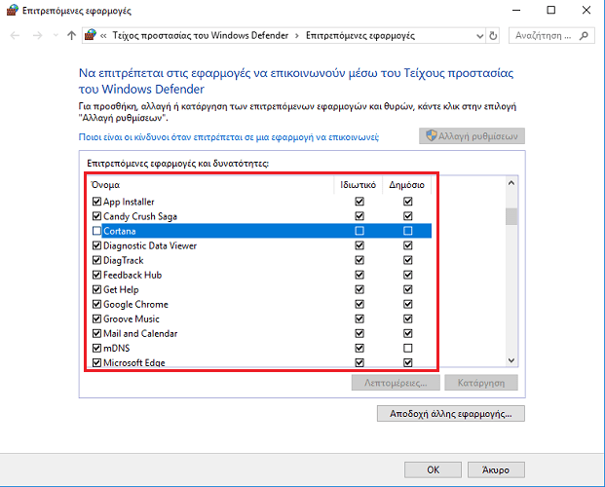Toggle Google Chrome private checkbox
The width and height of the screenshot is (605, 487).
[359, 304]
